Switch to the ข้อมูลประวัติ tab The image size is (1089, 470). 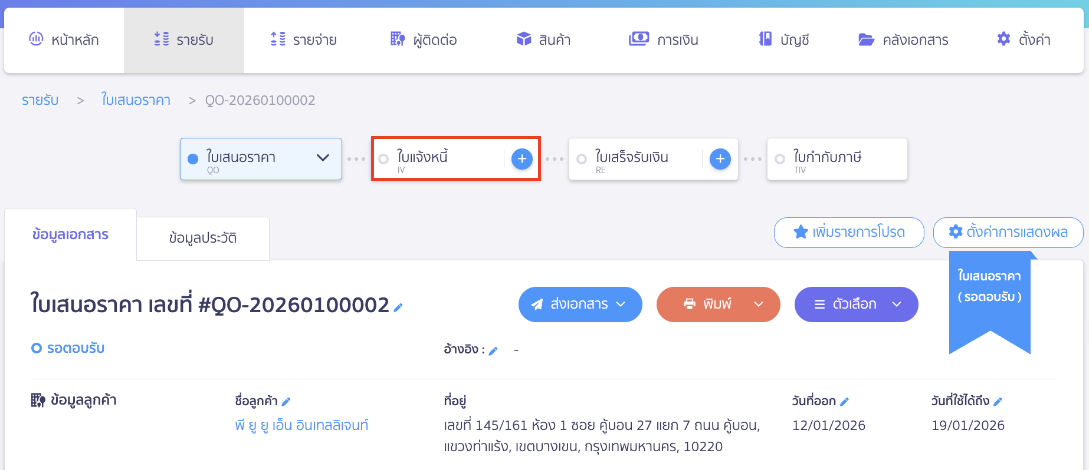tap(202, 237)
